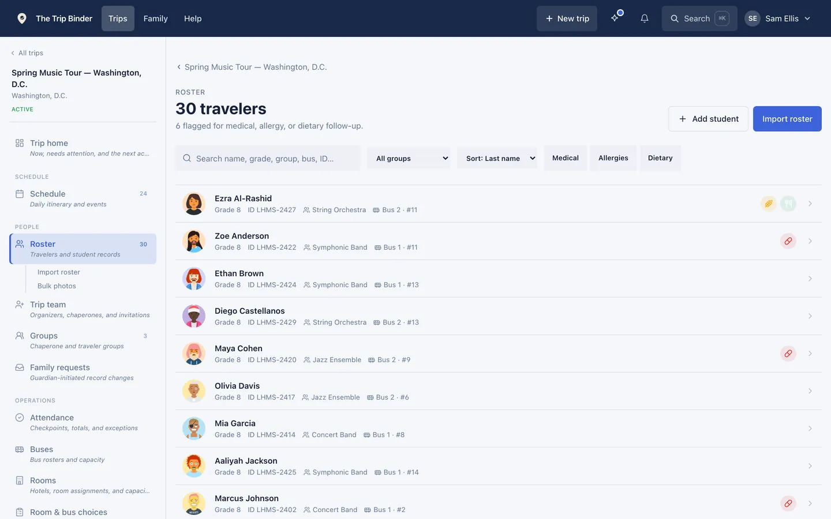Switch to Trips nav tab
Image resolution: width=831 pixels, height=519 pixels.
click(x=118, y=18)
